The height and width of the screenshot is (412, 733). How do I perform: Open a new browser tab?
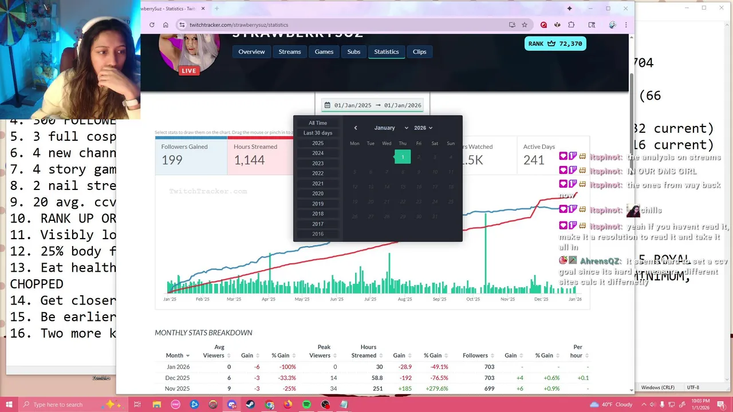(216, 9)
